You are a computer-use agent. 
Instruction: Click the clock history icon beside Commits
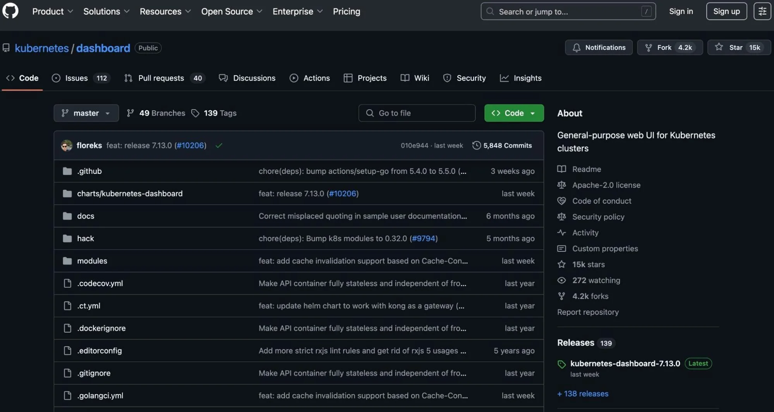click(x=476, y=146)
